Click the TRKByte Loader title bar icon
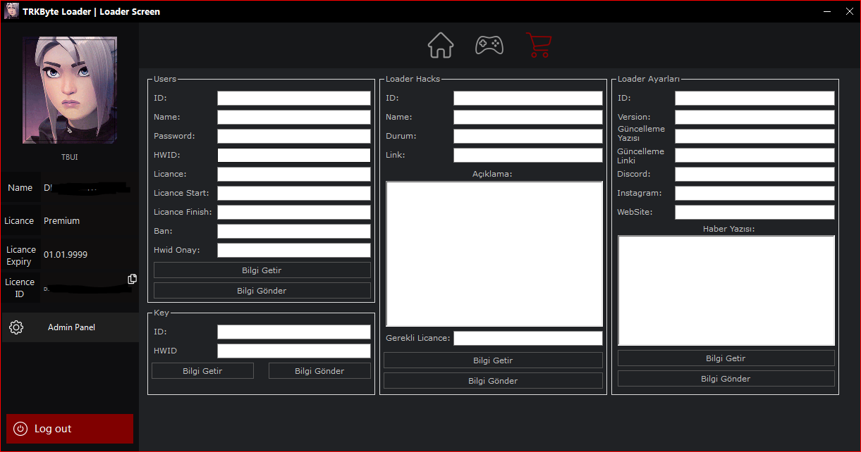 (x=11, y=11)
